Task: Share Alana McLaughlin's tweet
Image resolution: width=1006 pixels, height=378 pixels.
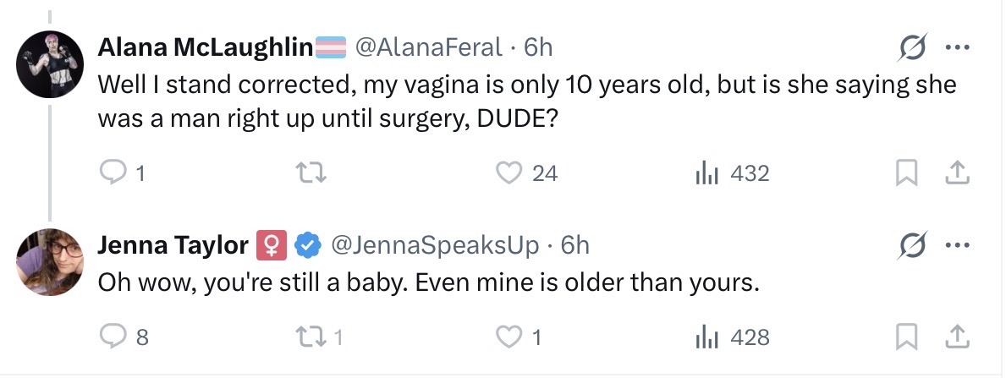Action: 957,173
